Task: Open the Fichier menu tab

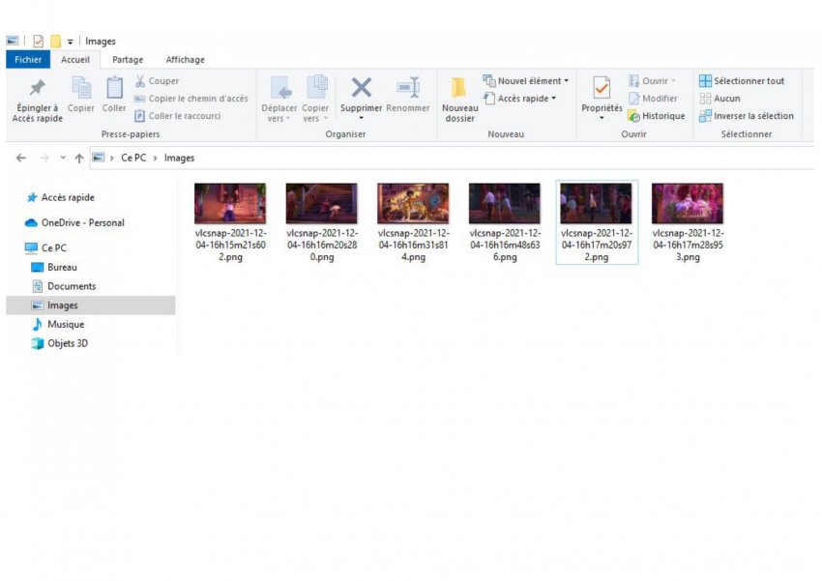Action: click(x=28, y=60)
